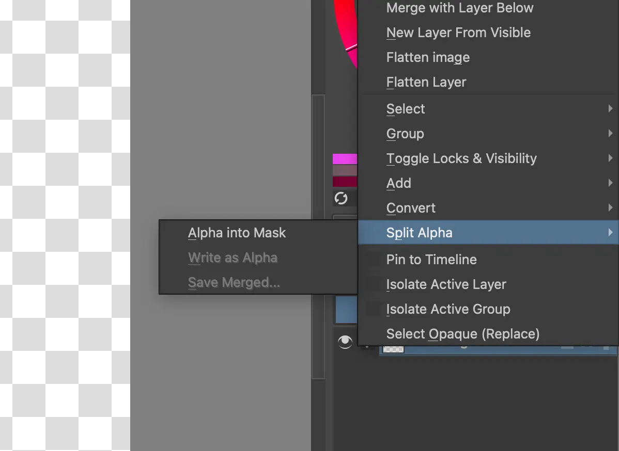
Task: Click the highlighted Split Alpha entry
Action: [488, 233]
